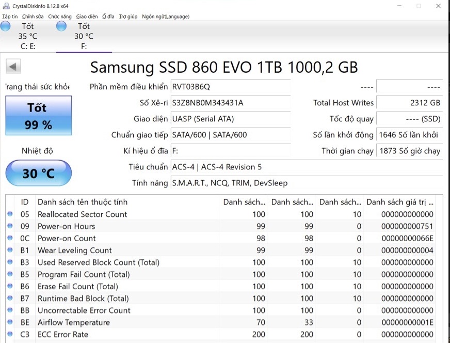Click the Total Host Writes value 2312 GB

tap(409, 103)
